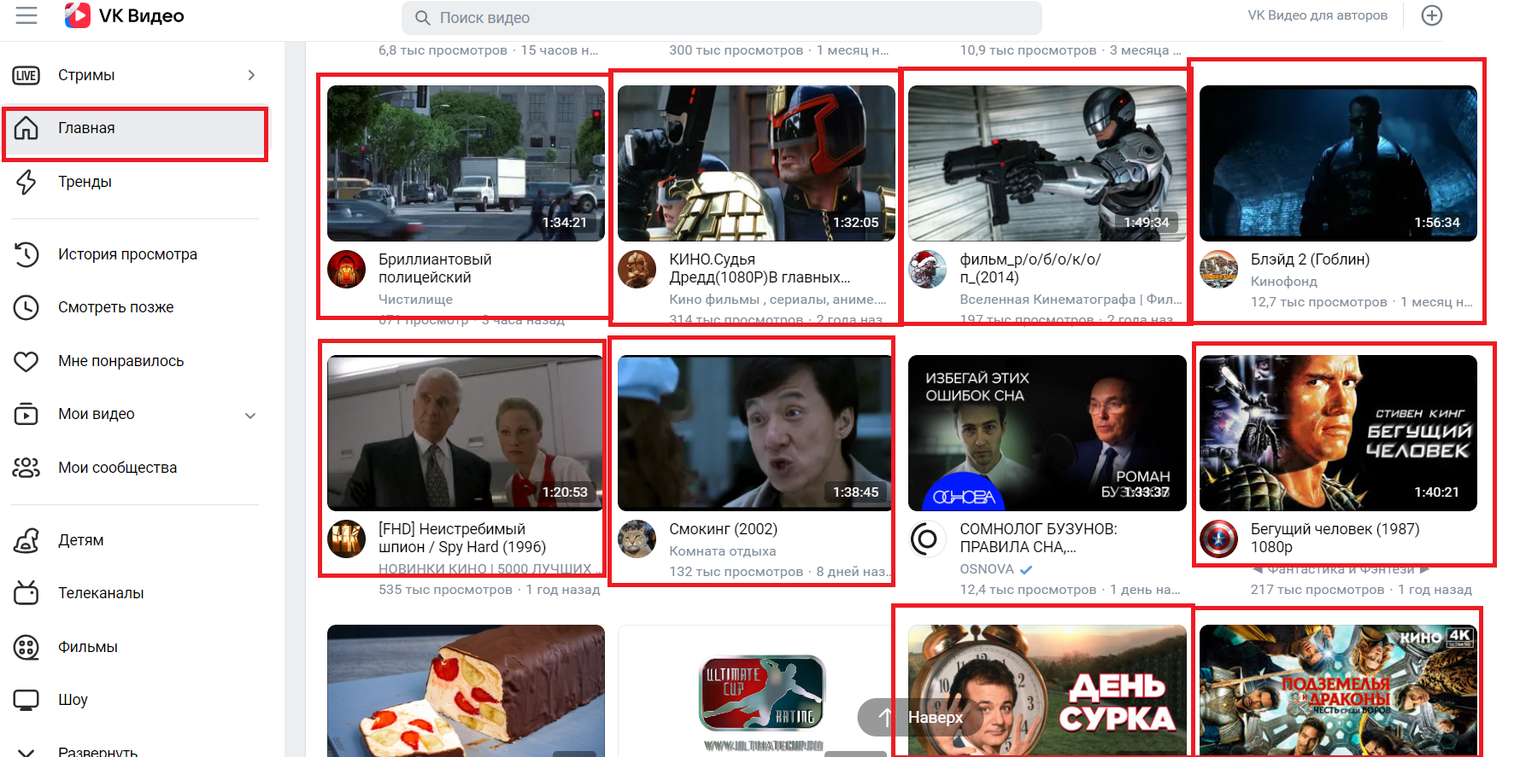The height and width of the screenshot is (757, 1520).
Task: Open Комната отдыха channel name
Action: [x=722, y=551]
